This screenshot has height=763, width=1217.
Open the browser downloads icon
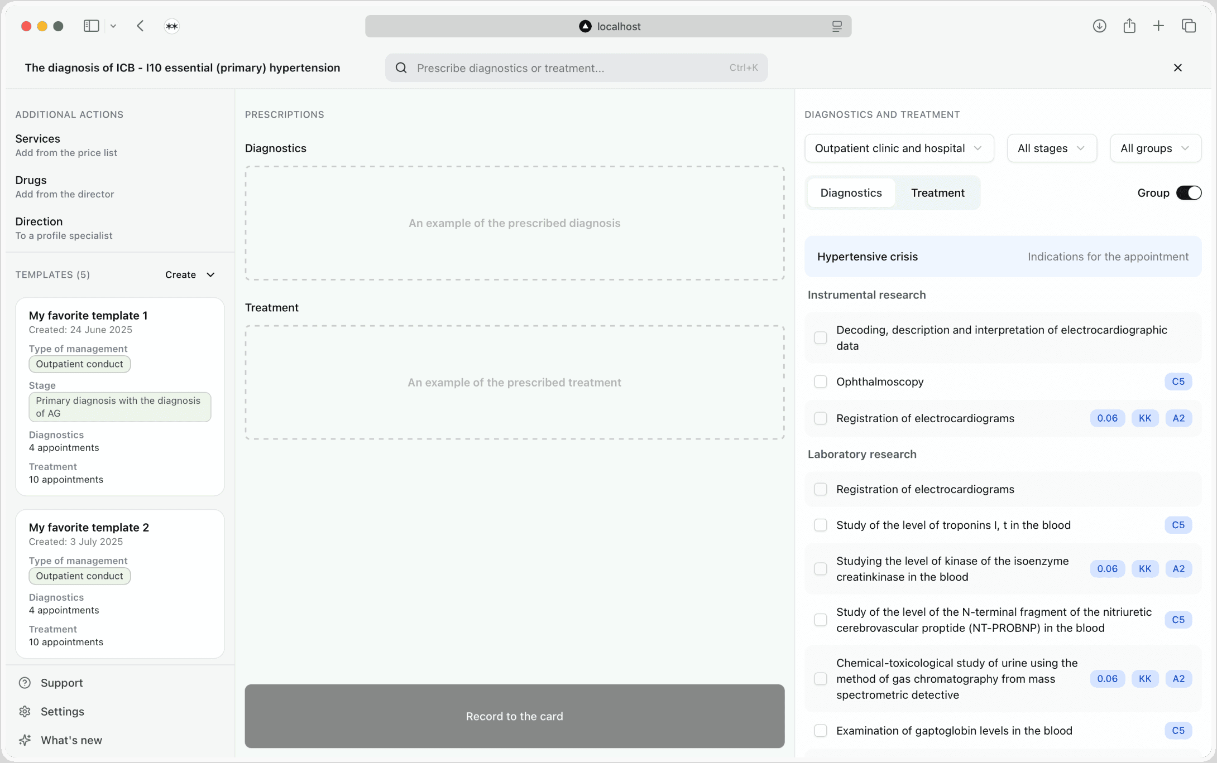coord(1099,26)
